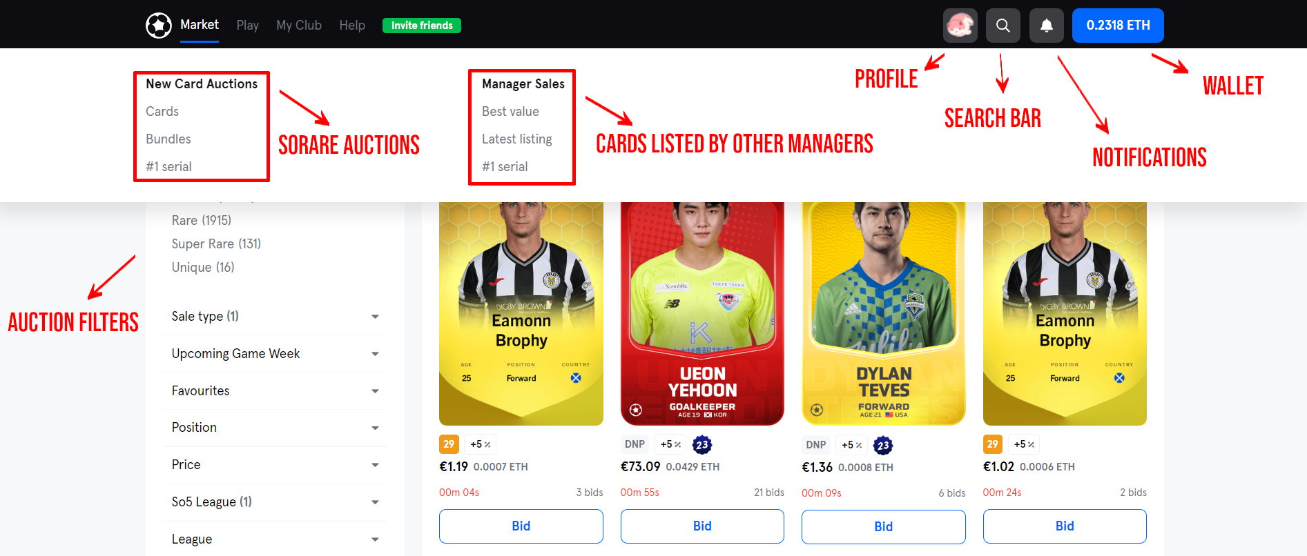Open the Dylan Teves card thumbnail

[884, 314]
